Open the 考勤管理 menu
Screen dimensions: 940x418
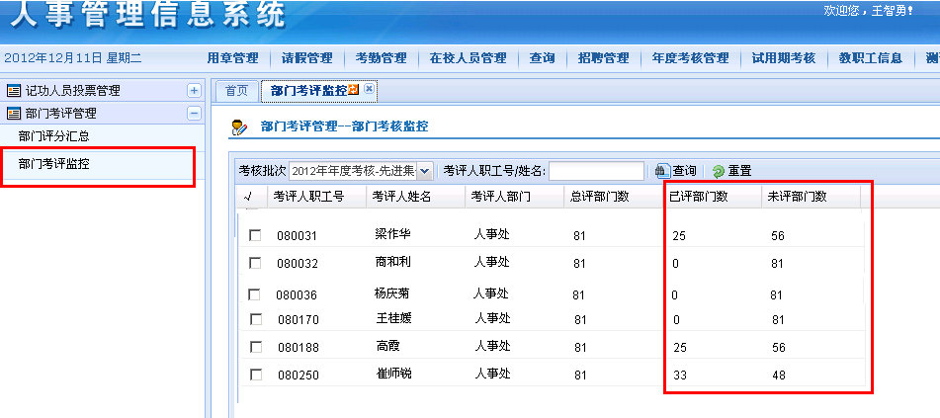click(x=381, y=58)
